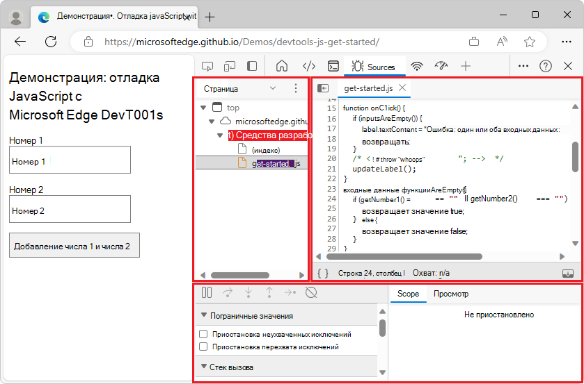Image resolution: width=584 pixels, height=384 pixels.
Task: Collapse the Средства разработки folder node
Action: pos(220,135)
